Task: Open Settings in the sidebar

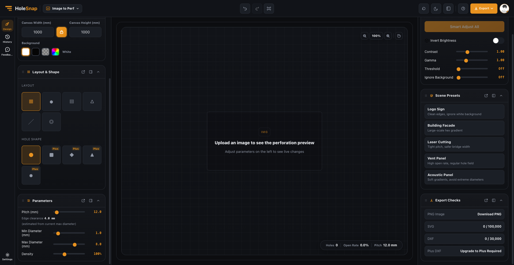Action: coord(7,256)
